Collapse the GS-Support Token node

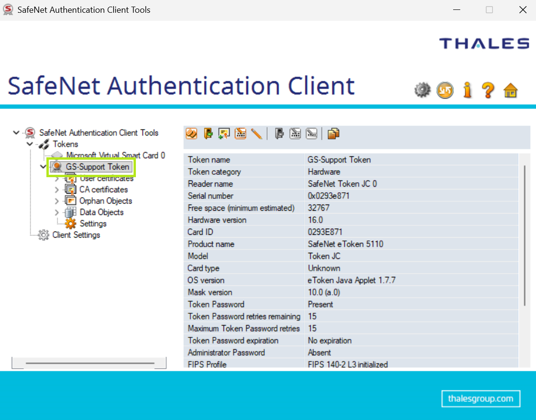click(x=43, y=167)
